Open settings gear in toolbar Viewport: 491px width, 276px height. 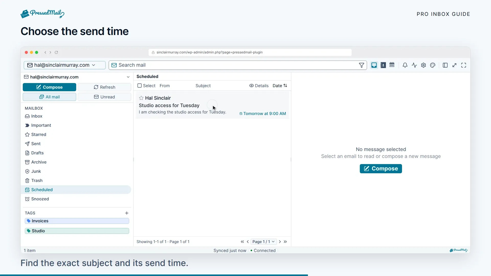[x=423, y=65]
